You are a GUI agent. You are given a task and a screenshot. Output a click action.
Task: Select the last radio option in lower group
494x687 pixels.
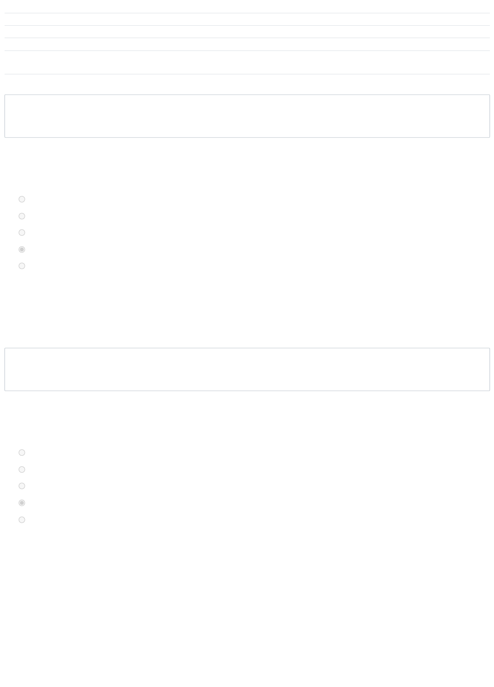22,520
